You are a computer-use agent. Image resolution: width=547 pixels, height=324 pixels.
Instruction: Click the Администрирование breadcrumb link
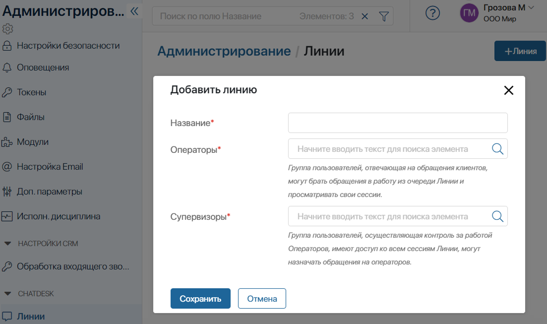(224, 51)
